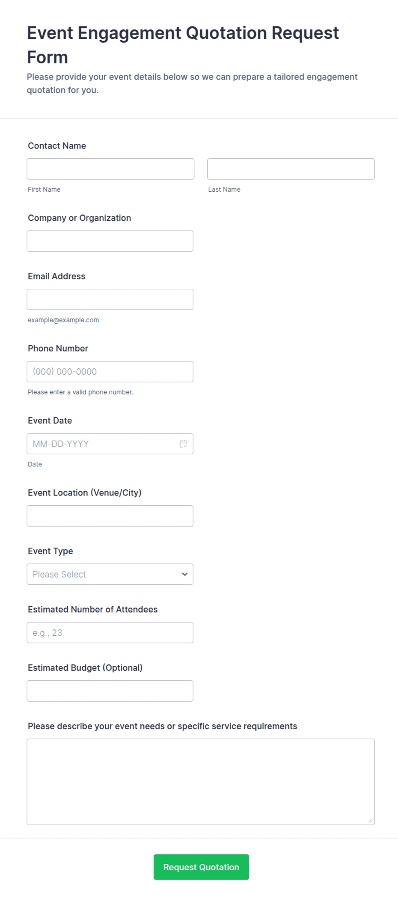This screenshot has width=398, height=901.
Task: Click the Event Engagement Quotation Request Form heading
Action: click(x=183, y=45)
